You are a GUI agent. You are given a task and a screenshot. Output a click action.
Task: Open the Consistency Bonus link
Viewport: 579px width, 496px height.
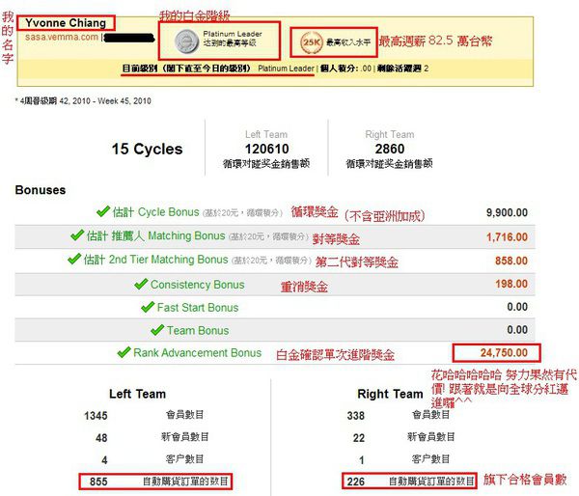pos(198,285)
